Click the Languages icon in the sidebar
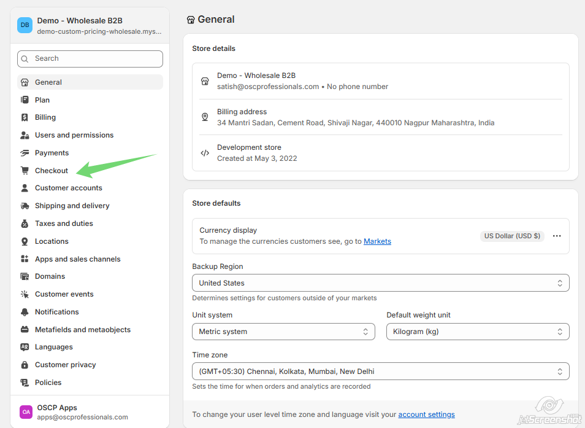The height and width of the screenshot is (428, 585). pyautogui.click(x=24, y=346)
